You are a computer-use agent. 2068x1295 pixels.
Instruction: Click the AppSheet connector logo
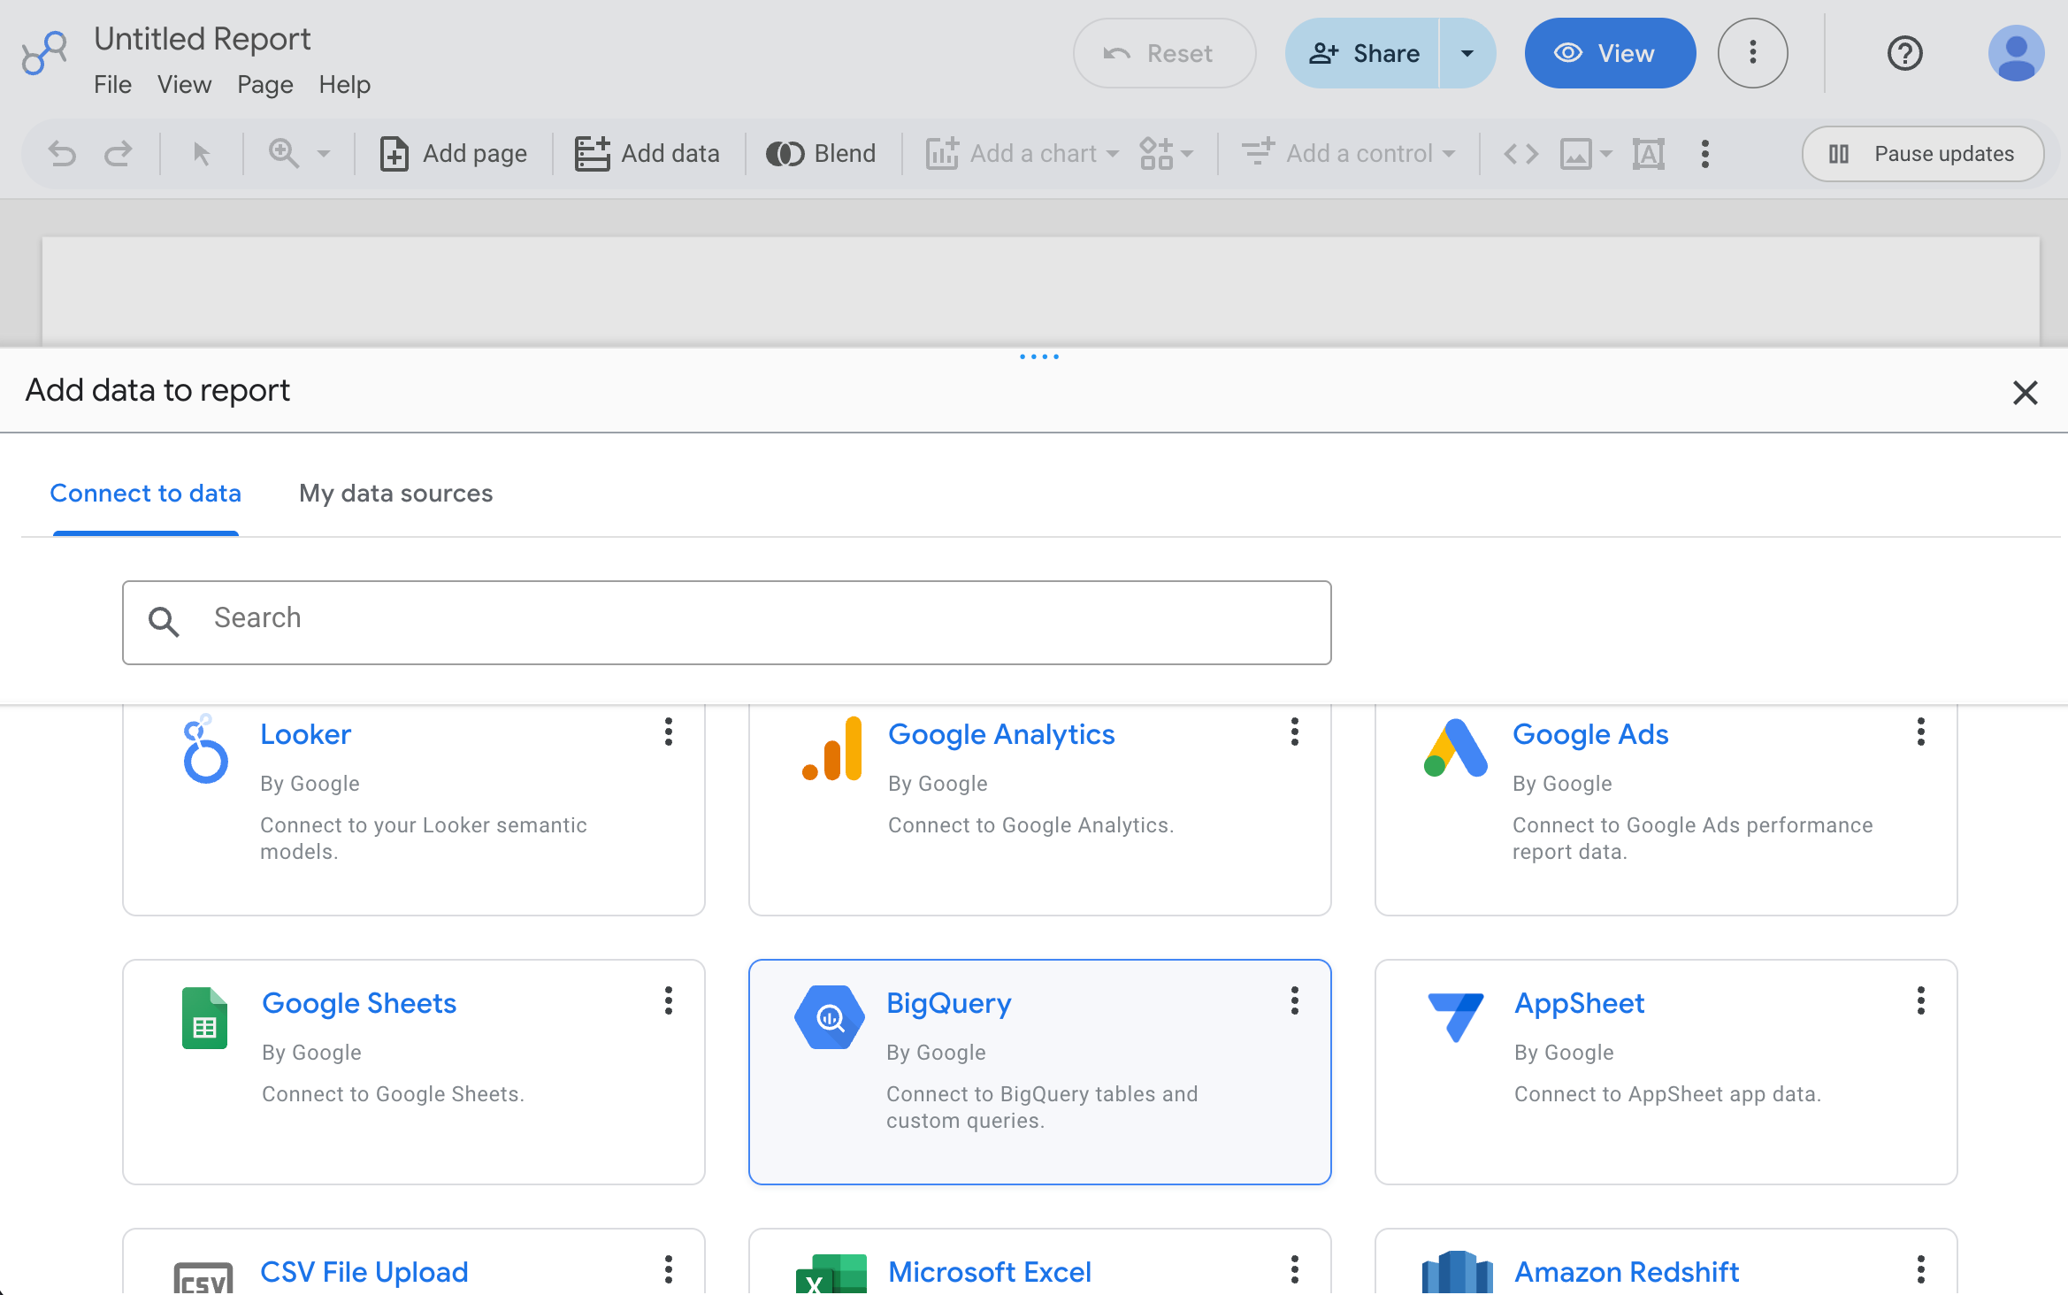(x=1456, y=1017)
